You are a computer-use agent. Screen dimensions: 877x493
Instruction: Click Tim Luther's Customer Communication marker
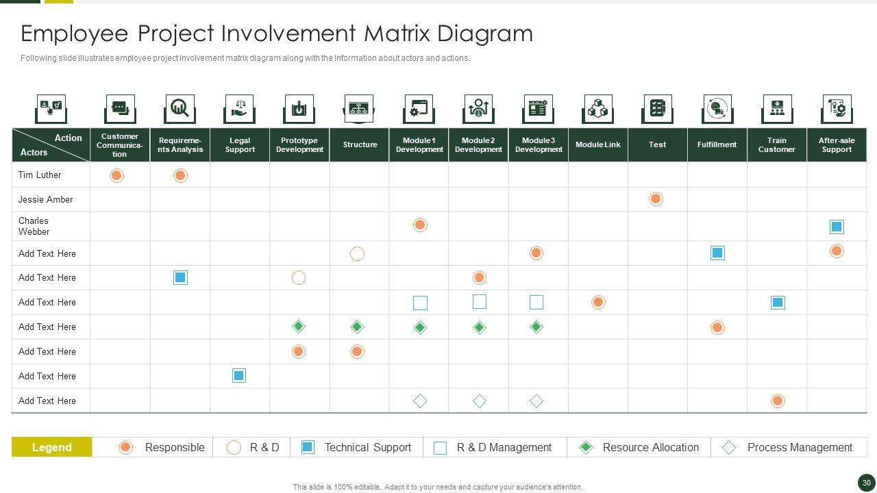[116, 175]
